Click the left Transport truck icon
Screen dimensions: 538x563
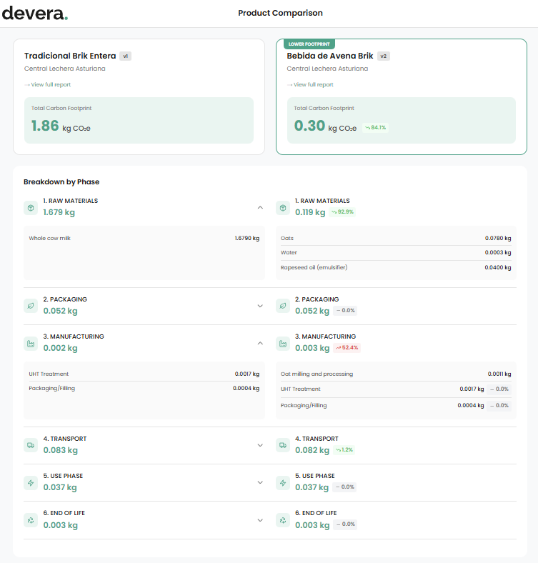coord(31,445)
